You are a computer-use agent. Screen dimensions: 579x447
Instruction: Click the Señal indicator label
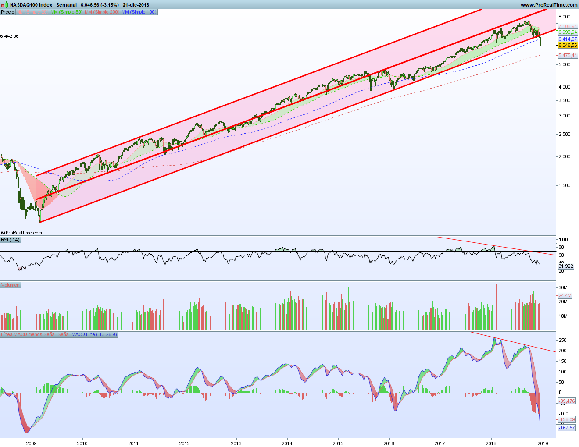pos(64,334)
